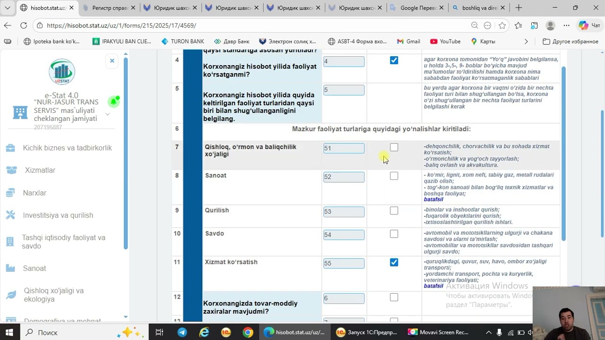The width and height of the screenshot is (605, 340).
Task: Click the browser address bar URL
Action: click(x=121, y=25)
